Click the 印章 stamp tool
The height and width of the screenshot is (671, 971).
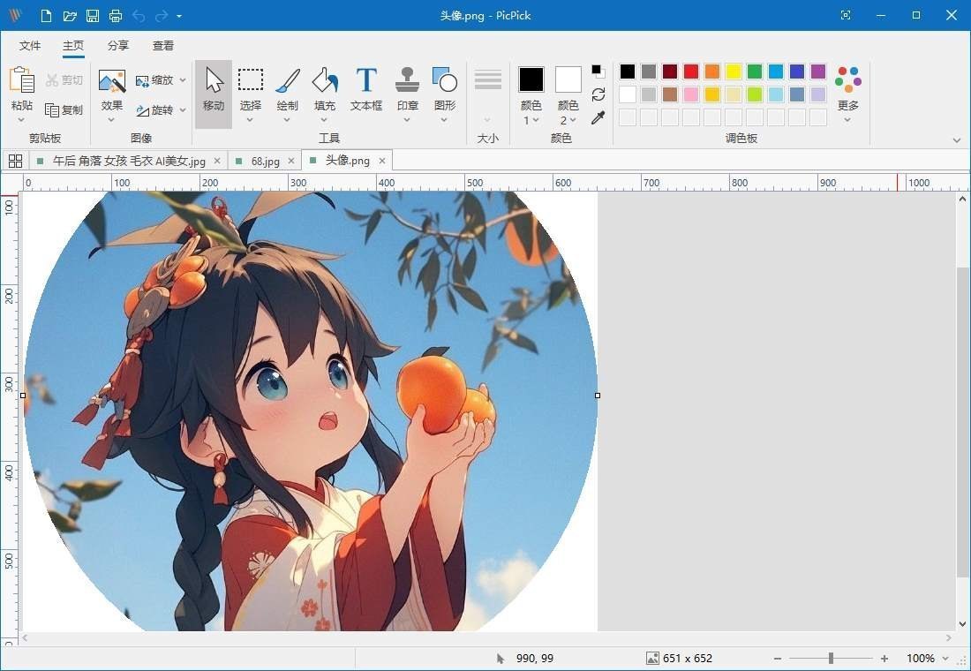pyautogui.click(x=407, y=90)
